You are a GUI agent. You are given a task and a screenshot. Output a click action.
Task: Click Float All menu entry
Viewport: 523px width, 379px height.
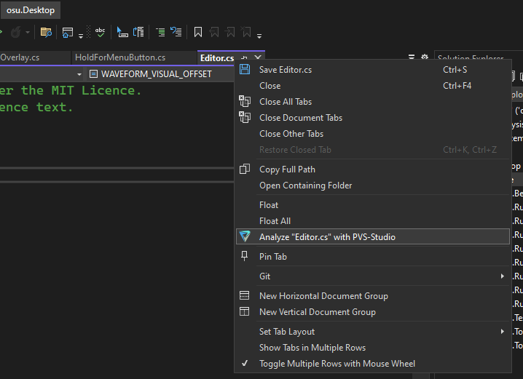coord(275,221)
